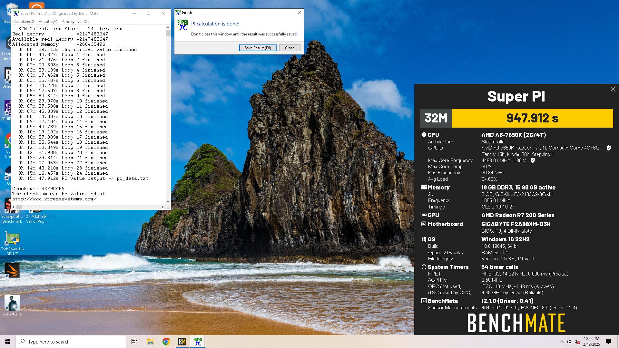Click the 16 GB DDR3, 15.96 GB active text

(518, 187)
